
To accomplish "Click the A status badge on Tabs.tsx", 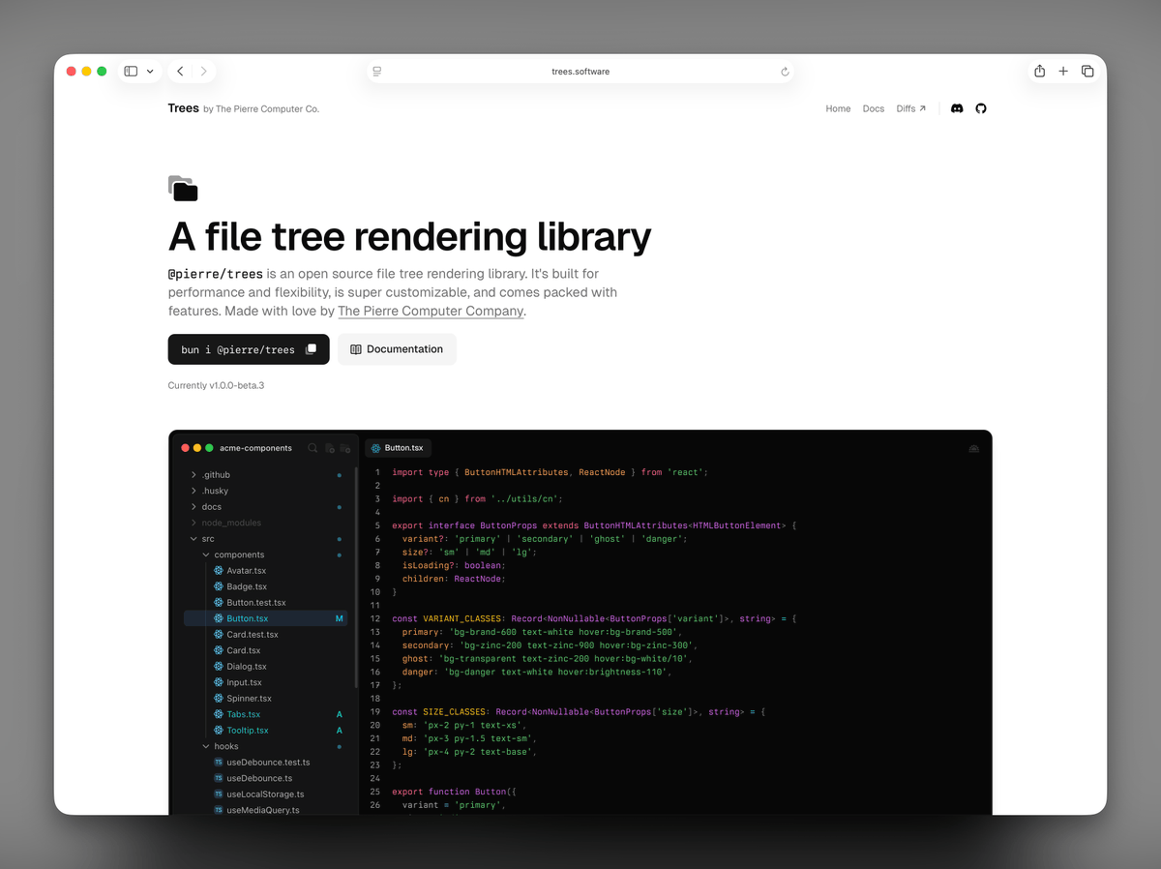I will [x=339, y=714].
